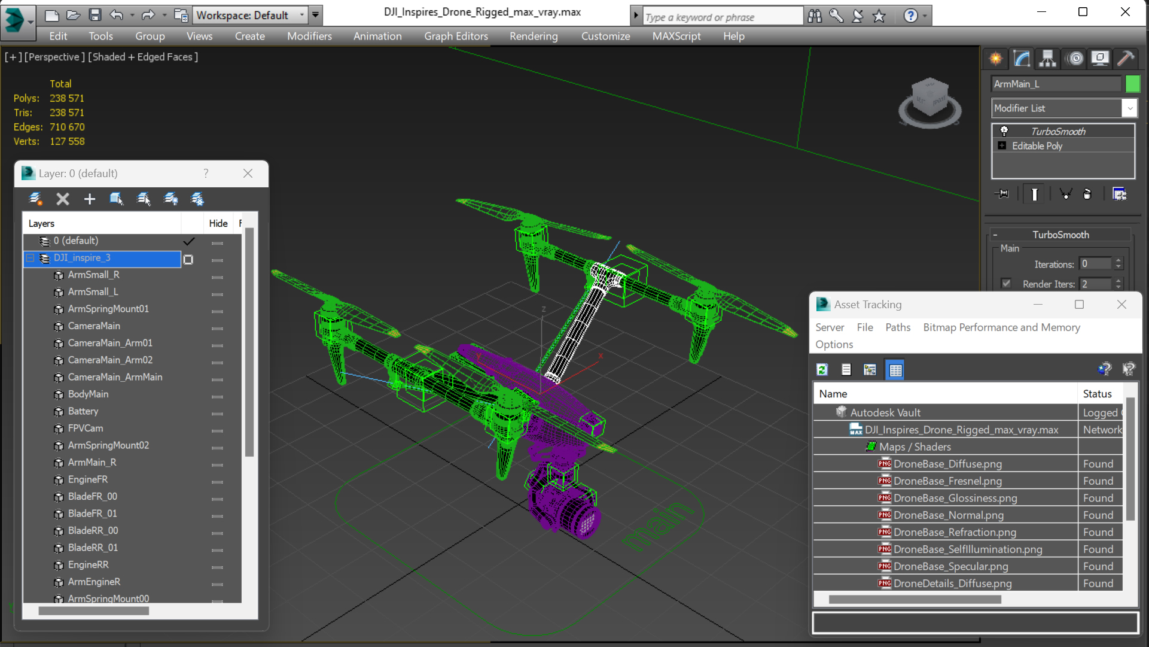Redo the last action
This screenshot has width=1149, height=647.
[x=148, y=15]
